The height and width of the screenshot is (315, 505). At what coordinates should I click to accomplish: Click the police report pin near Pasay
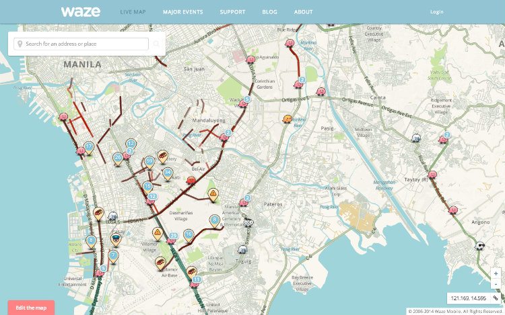click(116, 239)
